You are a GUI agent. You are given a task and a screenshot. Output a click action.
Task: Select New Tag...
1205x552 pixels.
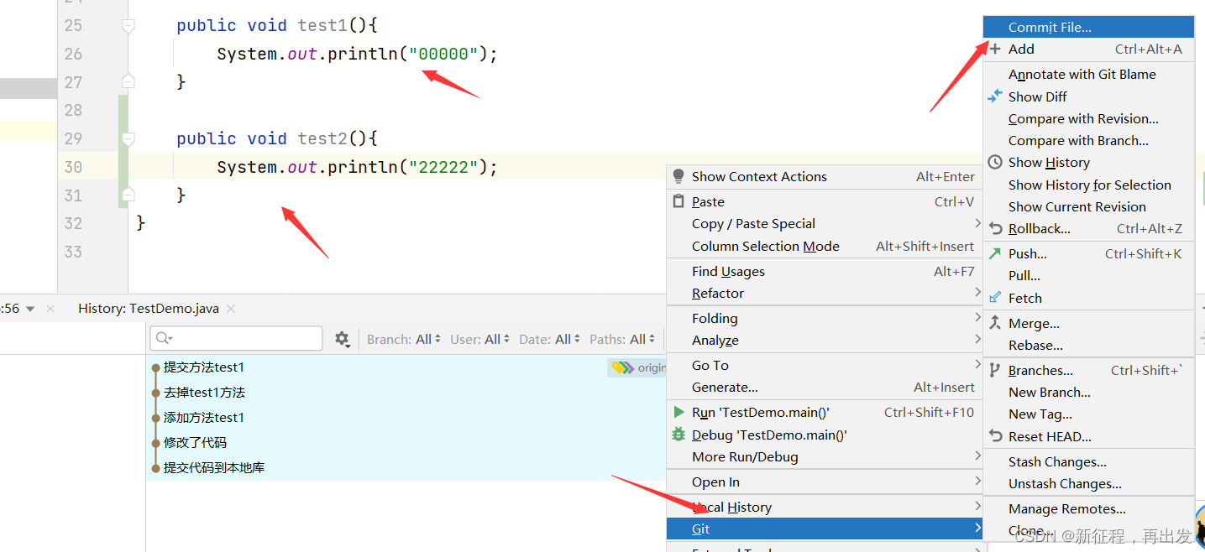[x=1088, y=414]
